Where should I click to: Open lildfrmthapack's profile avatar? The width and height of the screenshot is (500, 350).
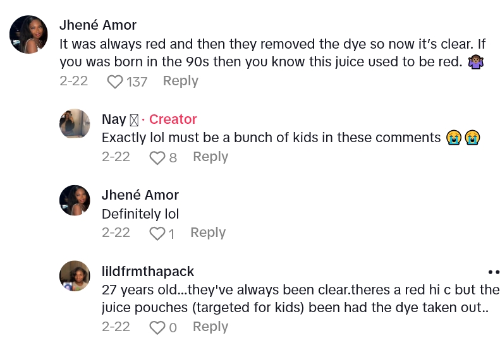click(x=75, y=276)
